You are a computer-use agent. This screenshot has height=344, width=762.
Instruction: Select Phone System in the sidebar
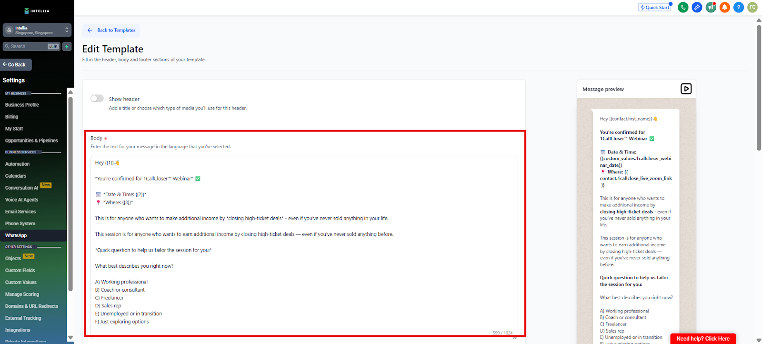pos(20,223)
